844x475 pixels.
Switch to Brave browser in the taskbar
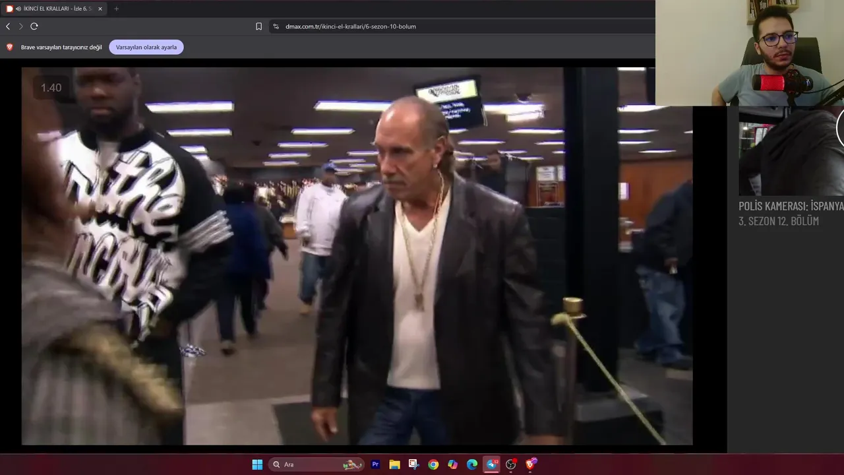coord(531,464)
